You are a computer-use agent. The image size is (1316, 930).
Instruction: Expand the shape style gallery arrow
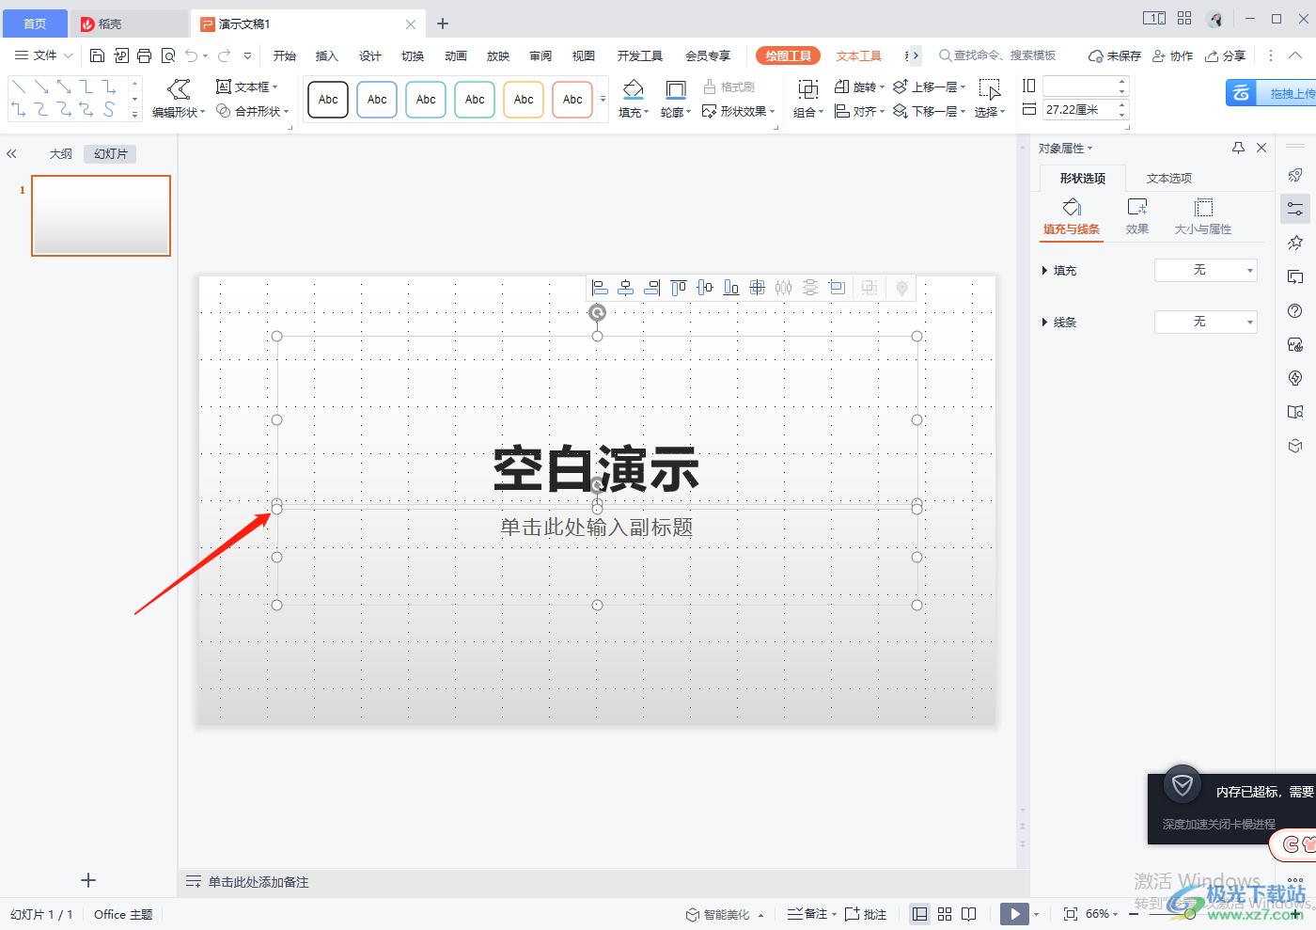point(603,99)
